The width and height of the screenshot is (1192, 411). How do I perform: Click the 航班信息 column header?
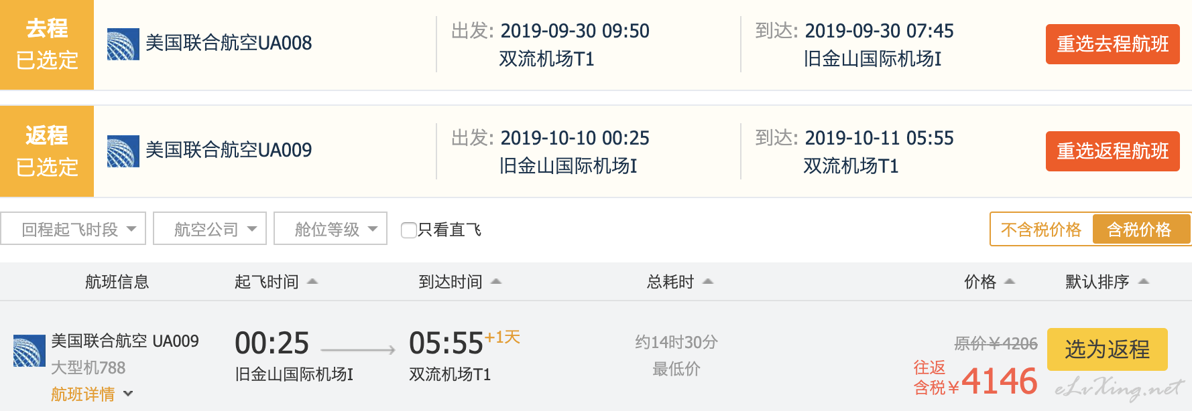(117, 282)
